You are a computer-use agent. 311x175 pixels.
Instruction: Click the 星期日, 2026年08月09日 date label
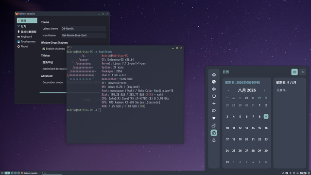[x=242, y=83]
